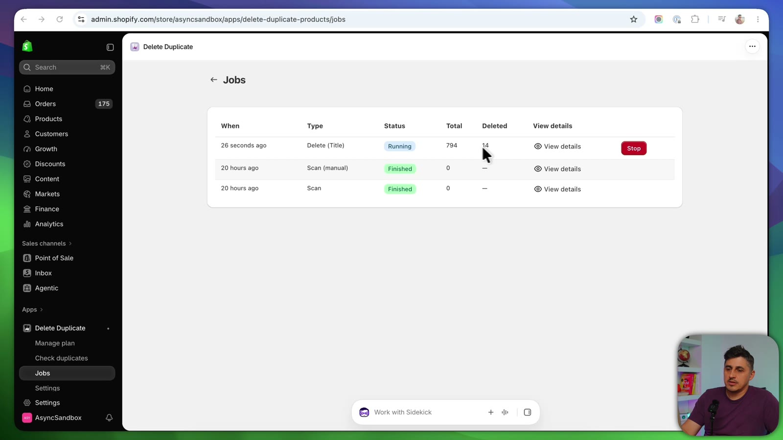
Task: View details of the Scan job
Action: tap(557, 189)
